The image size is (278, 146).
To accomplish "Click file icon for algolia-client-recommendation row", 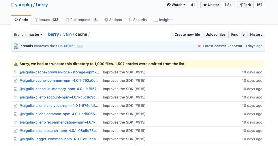I will click(x=15, y=122).
